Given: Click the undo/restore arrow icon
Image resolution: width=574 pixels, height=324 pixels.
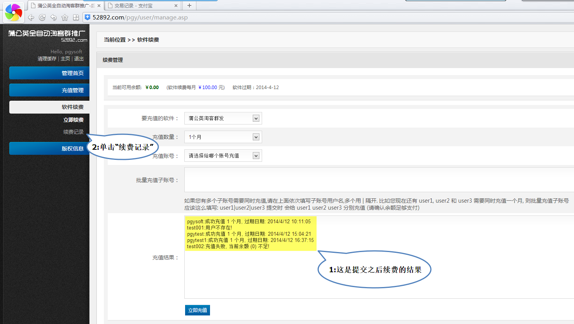Looking at the screenshot, I should (54, 18).
